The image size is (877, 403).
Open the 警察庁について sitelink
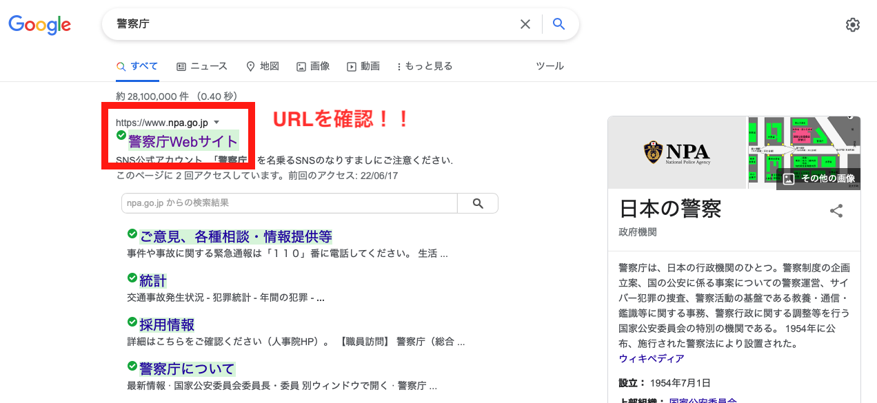coord(188,369)
